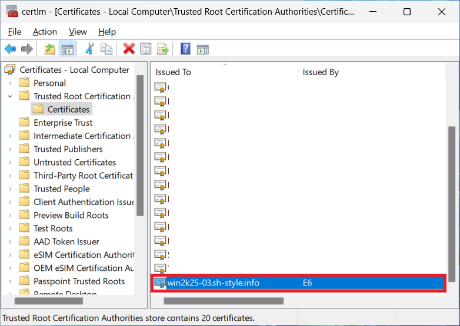Viewport: 460px width, 326px height.
Task: Select the Personal folder
Action: [x=49, y=83]
